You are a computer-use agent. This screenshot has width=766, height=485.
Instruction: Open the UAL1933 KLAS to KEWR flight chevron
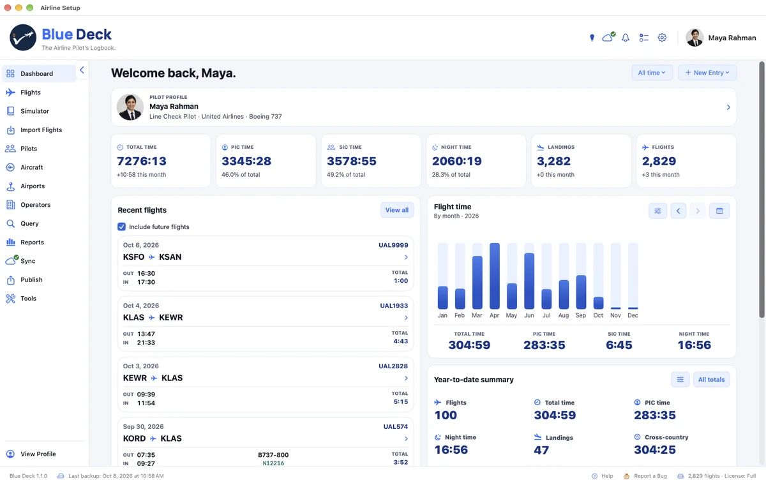[x=406, y=318]
